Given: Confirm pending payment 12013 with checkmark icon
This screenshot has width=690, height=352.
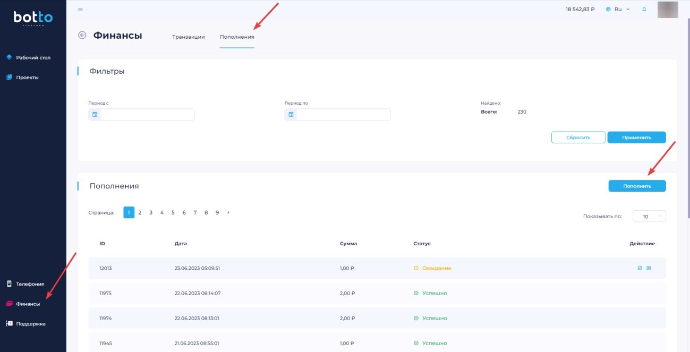Looking at the screenshot, I should [x=640, y=268].
